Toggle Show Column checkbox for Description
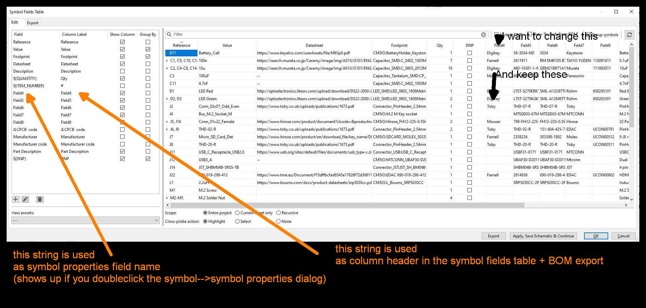The height and width of the screenshot is (308, 646). pyautogui.click(x=122, y=71)
